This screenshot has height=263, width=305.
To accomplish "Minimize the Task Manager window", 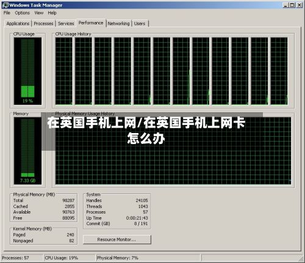I will (286, 5).
